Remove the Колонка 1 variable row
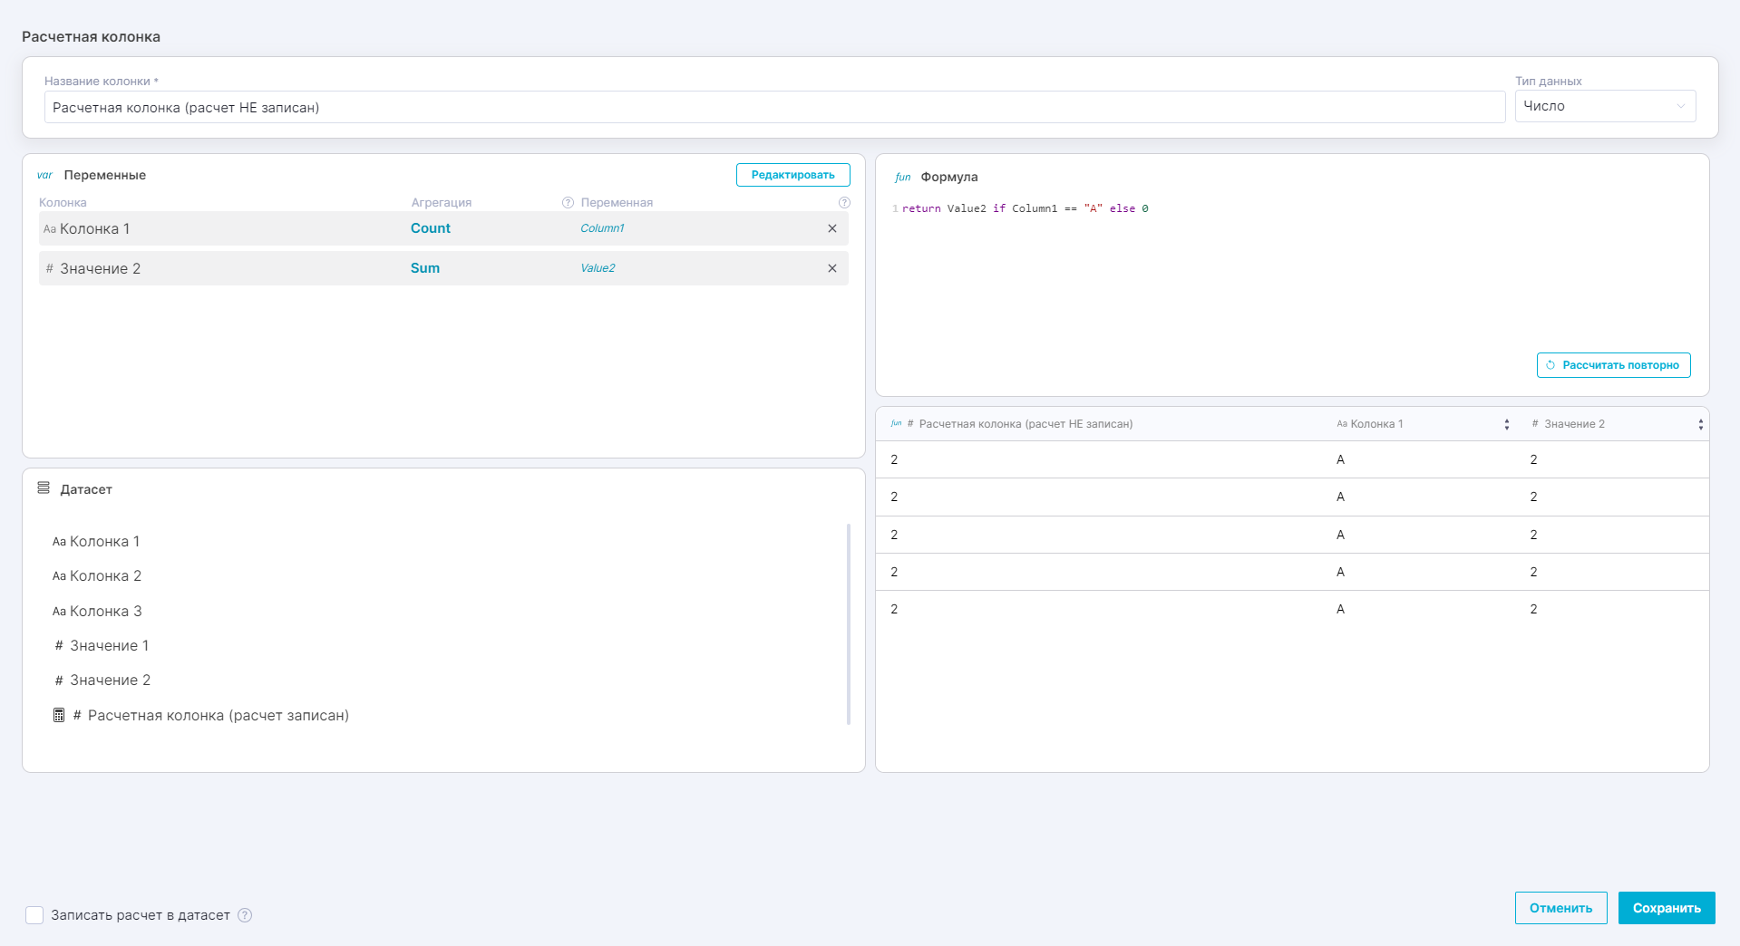This screenshot has height=946, width=1740. pos(831,228)
